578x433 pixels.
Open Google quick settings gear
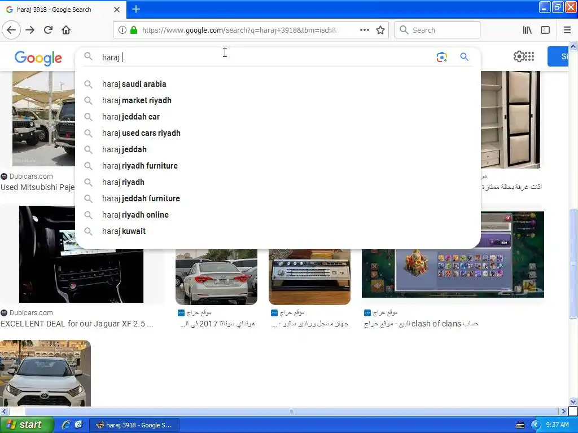pos(519,56)
